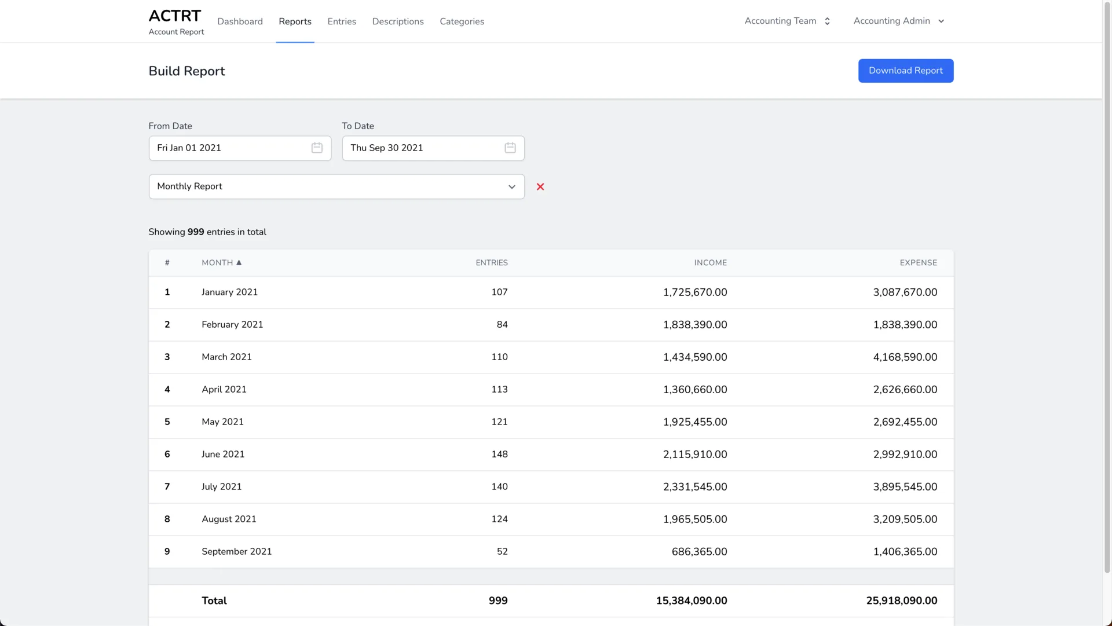
Task: Click the May 2021 month cell
Action: [x=222, y=422]
